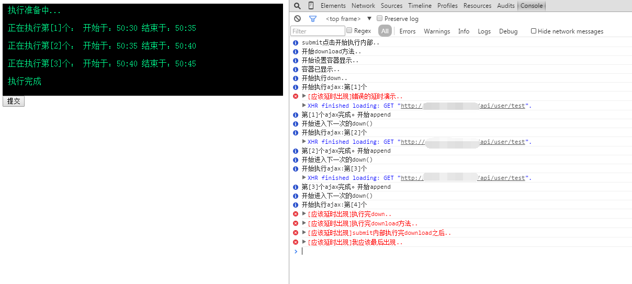Open the Timeline tab
Screen dimensions: 632x284
point(420,6)
